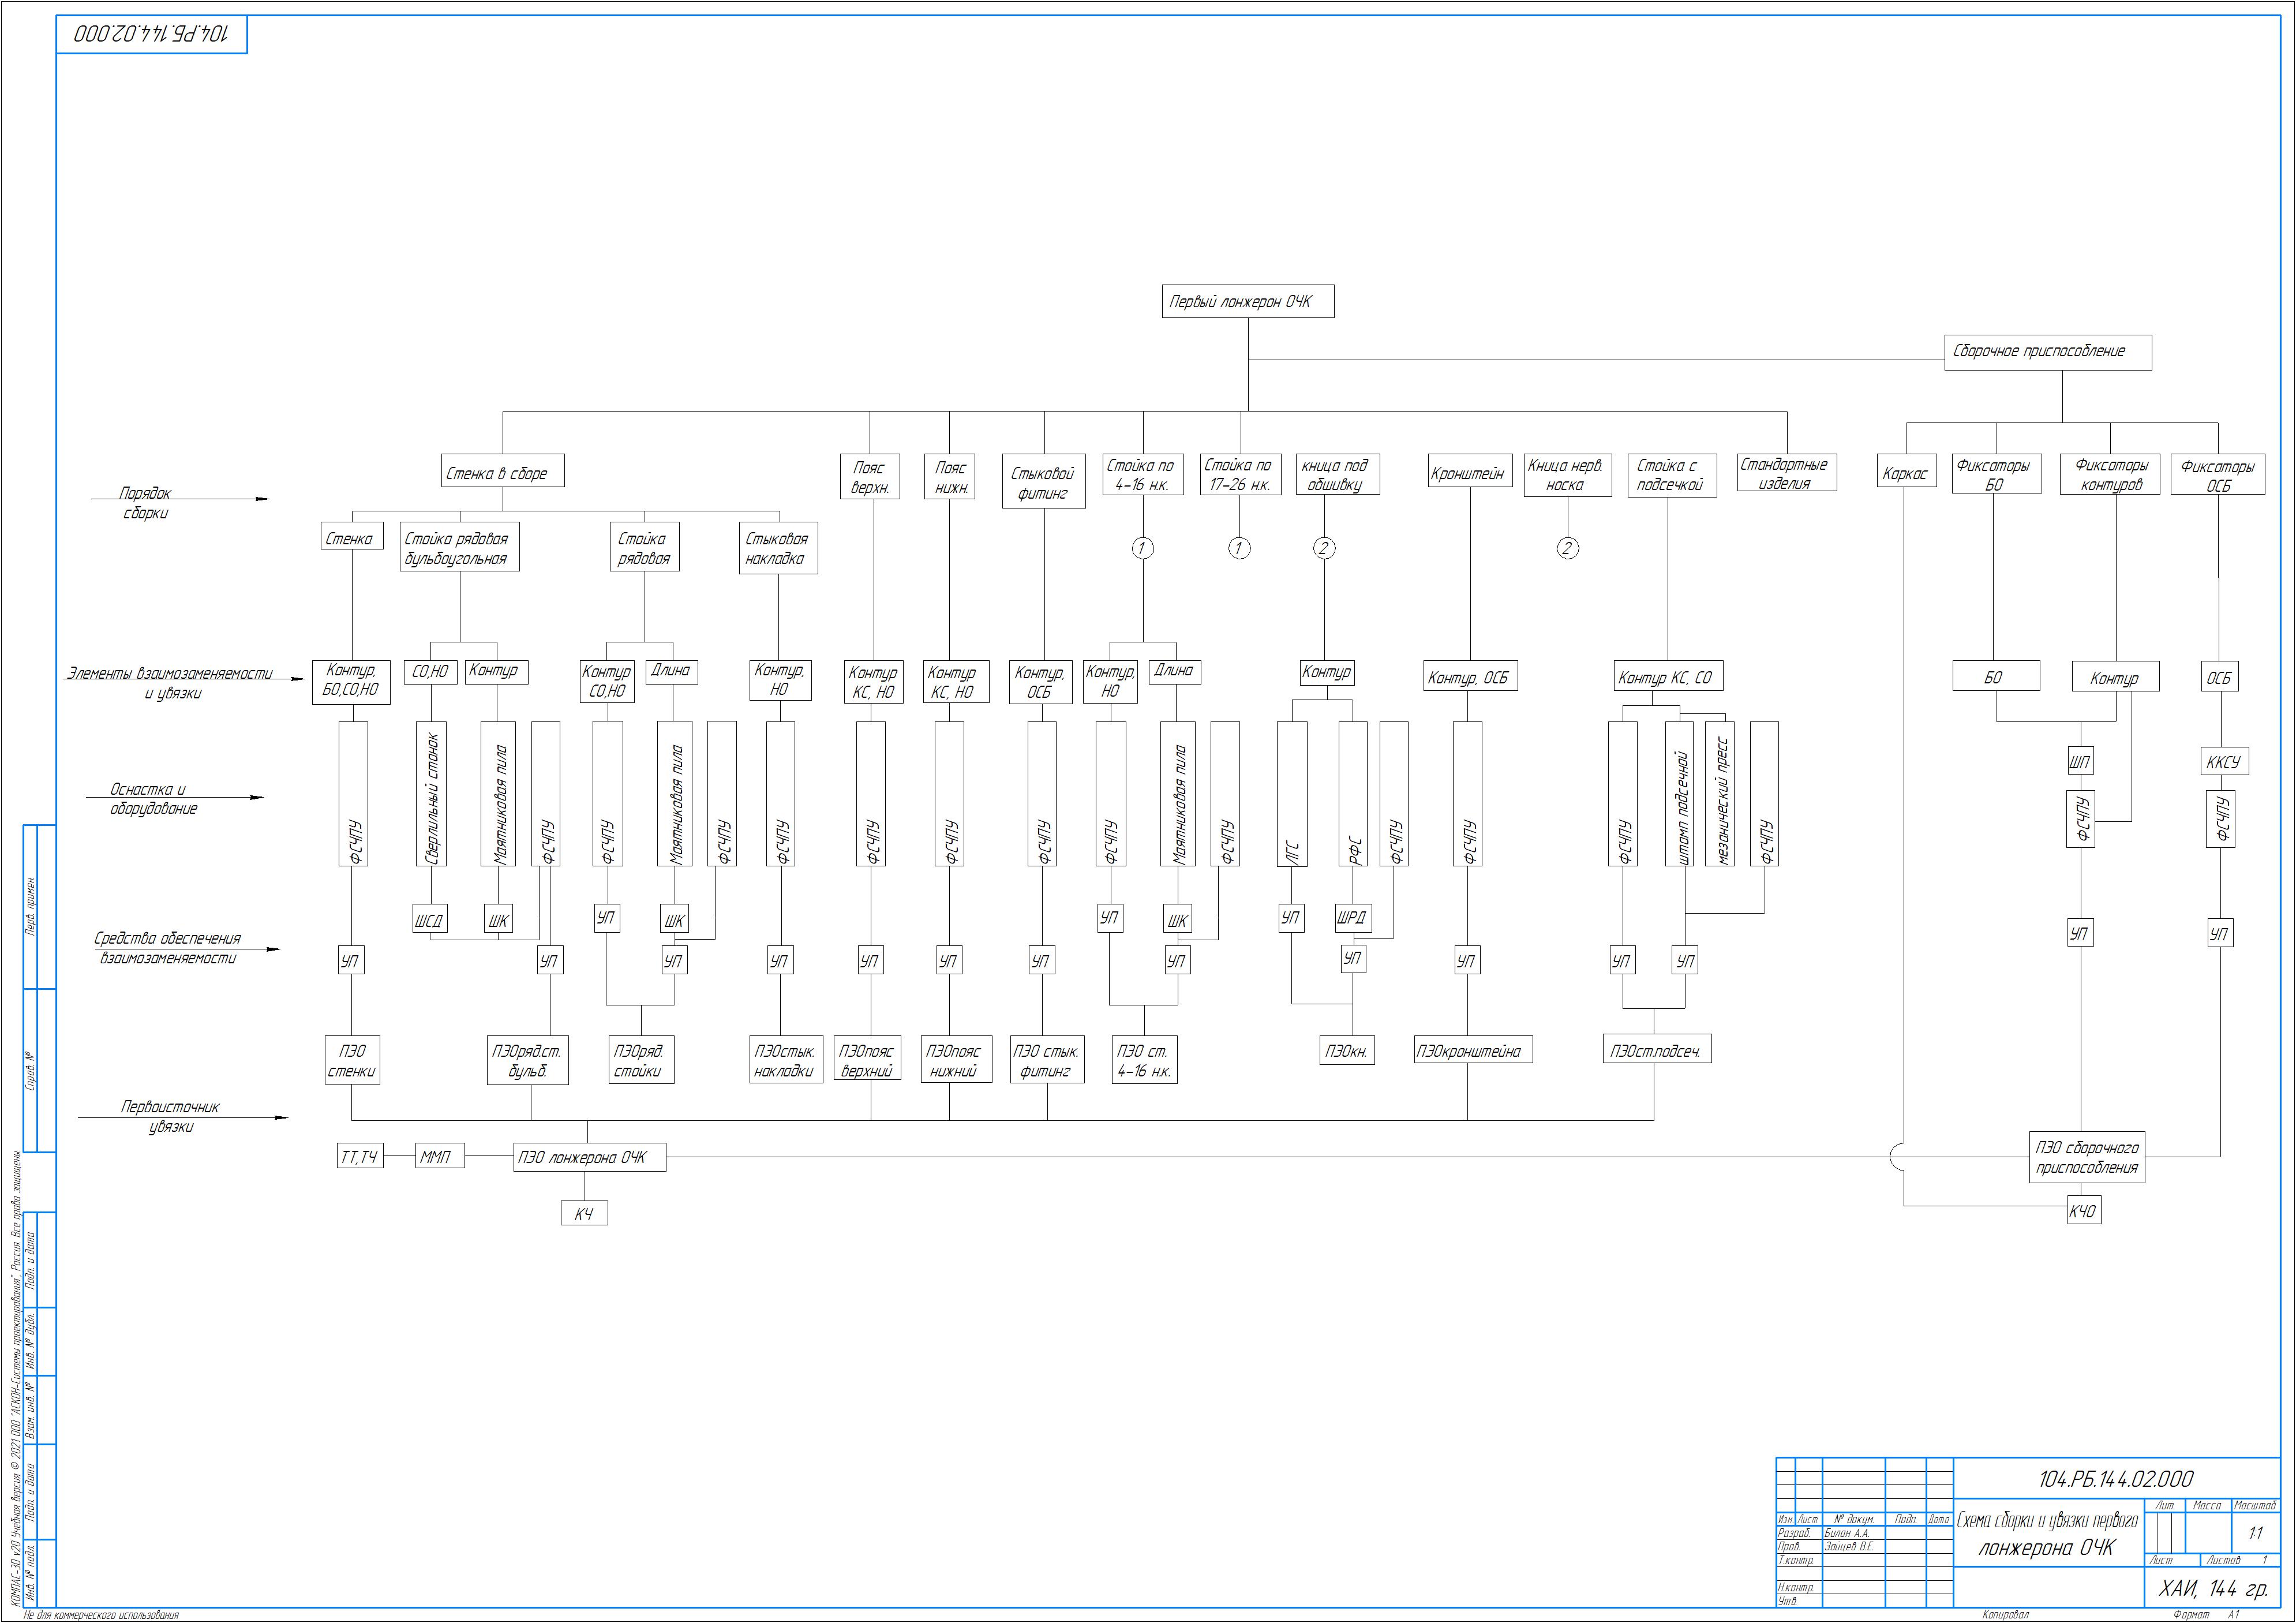Click the 'Сборочное приспособление' block
Viewport: 2296px width, 1623px height.
(2047, 352)
